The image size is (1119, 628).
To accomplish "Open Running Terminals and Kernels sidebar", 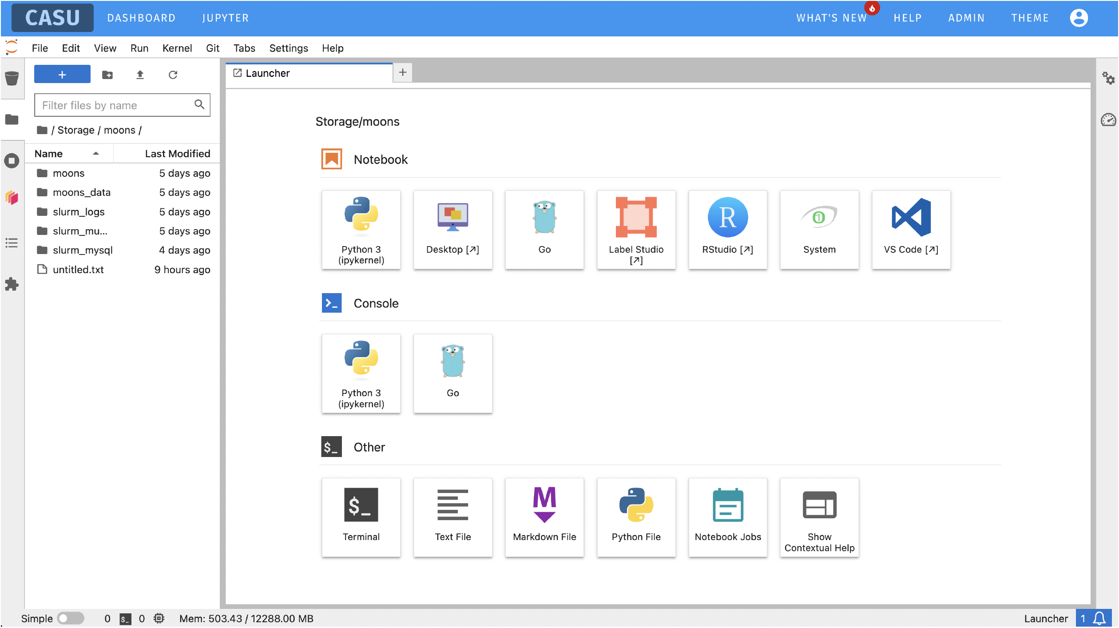I will pos(12,160).
